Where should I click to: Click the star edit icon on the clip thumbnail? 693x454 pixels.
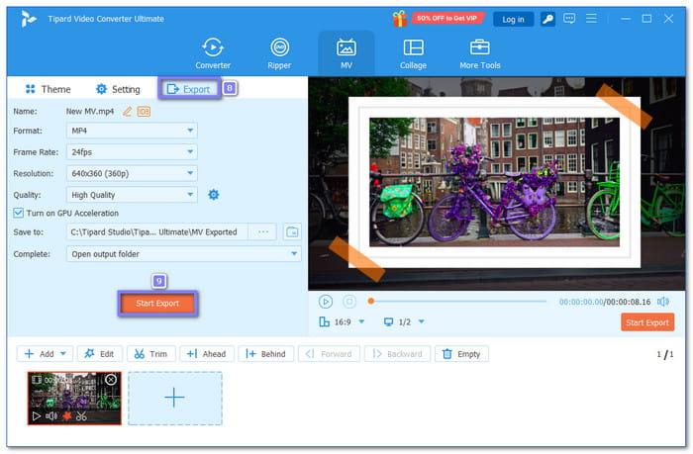[x=66, y=416]
